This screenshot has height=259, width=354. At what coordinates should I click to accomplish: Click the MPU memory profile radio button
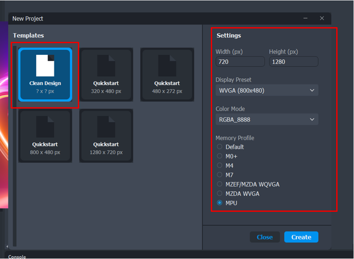pyautogui.click(x=219, y=203)
